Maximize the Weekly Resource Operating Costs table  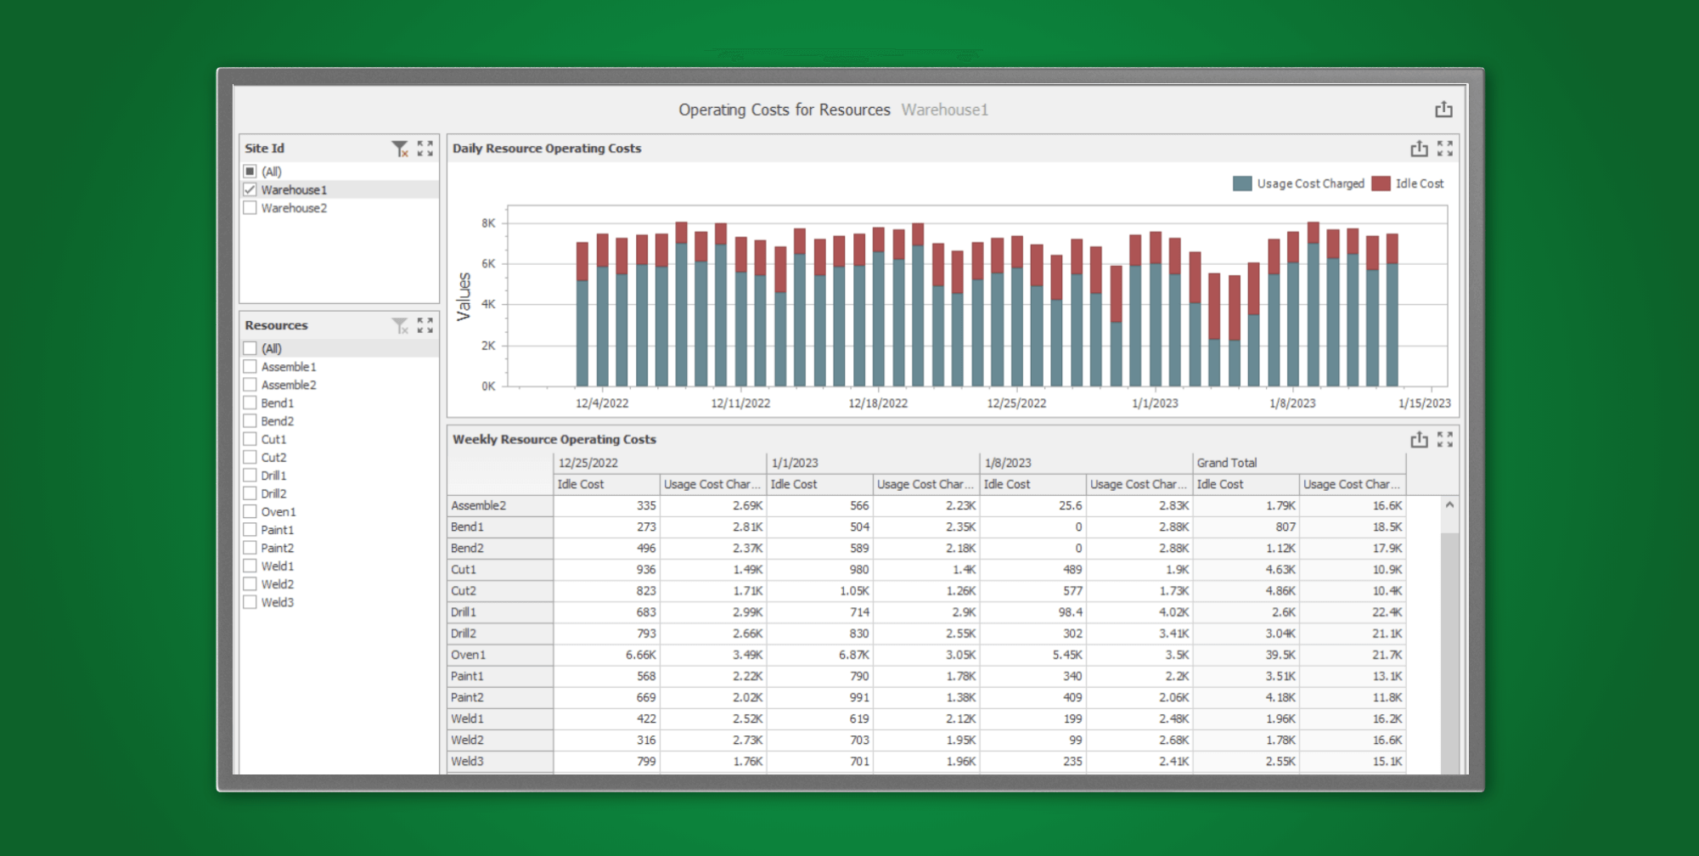[x=1445, y=439]
